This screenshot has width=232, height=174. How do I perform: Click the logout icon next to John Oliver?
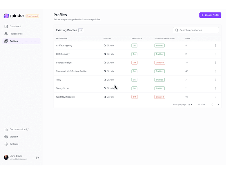(38, 158)
